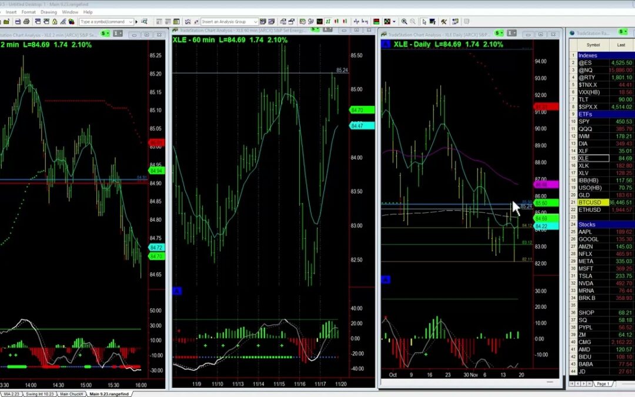Select the QQQ symbol row

click(605, 129)
